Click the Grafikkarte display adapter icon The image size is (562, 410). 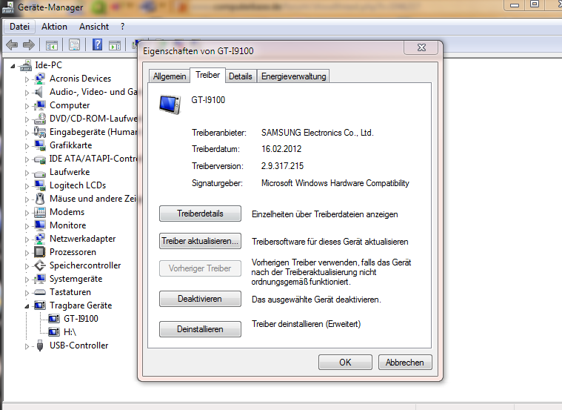tap(40, 145)
